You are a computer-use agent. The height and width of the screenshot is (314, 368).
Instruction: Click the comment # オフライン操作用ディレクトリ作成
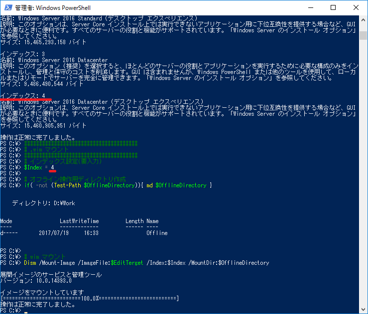(75, 179)
